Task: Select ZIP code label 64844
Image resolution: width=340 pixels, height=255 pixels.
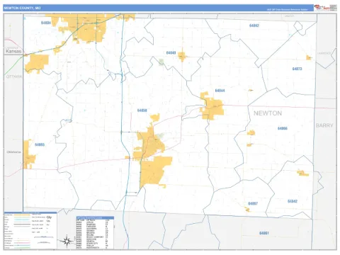Action: pos(220,91)
